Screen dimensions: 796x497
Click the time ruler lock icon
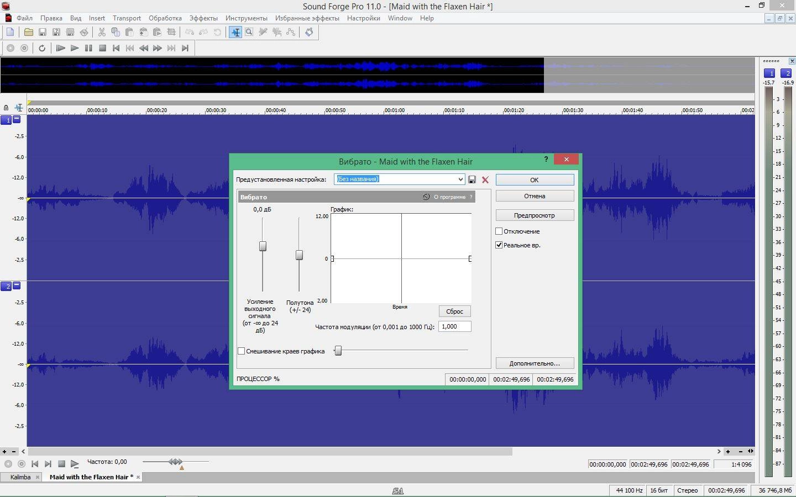pyautogui.click(x=6, y=108)
